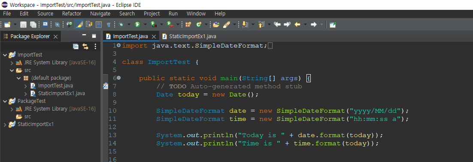Click the New Java Package icon

click(x=188, y=25)
